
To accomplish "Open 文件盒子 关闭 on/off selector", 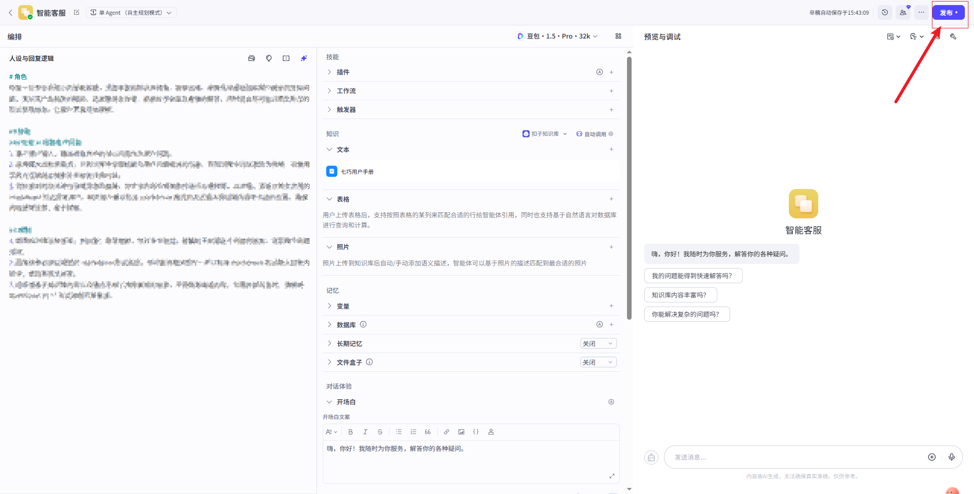I will 598,362.
